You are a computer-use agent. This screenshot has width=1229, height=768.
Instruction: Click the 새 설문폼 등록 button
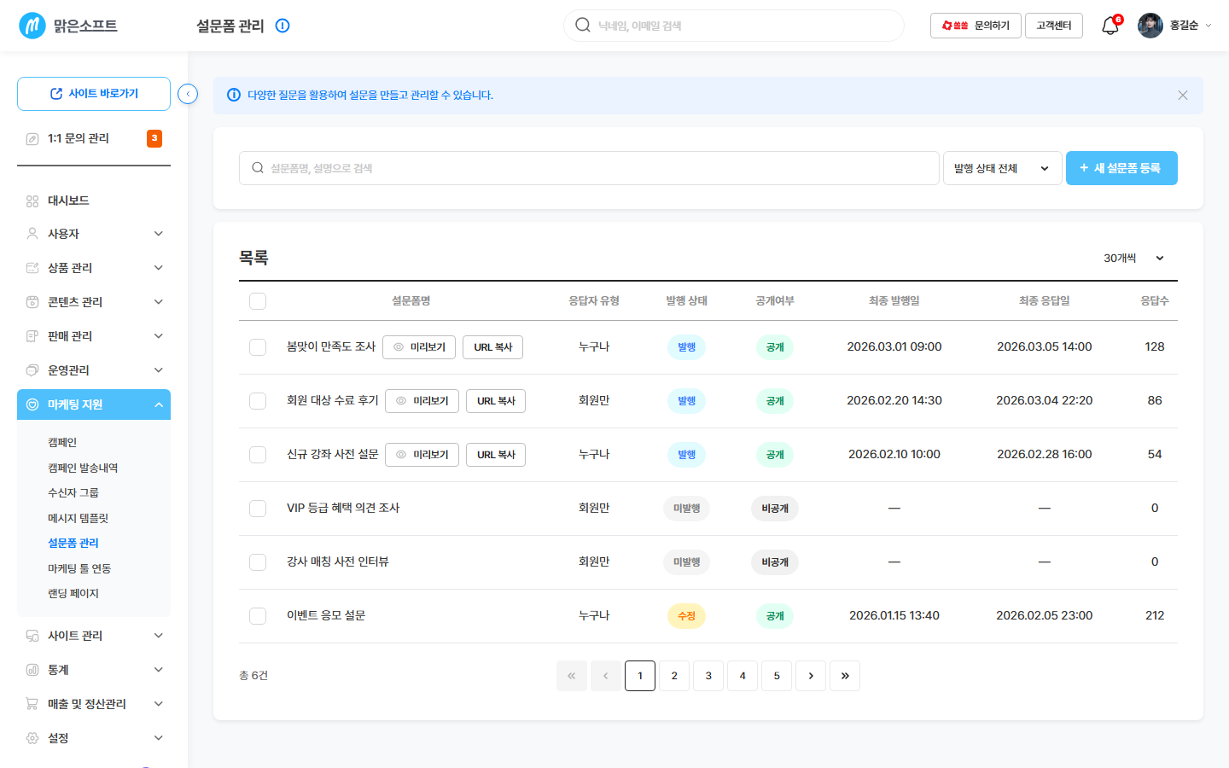[x=1121, y=168]
